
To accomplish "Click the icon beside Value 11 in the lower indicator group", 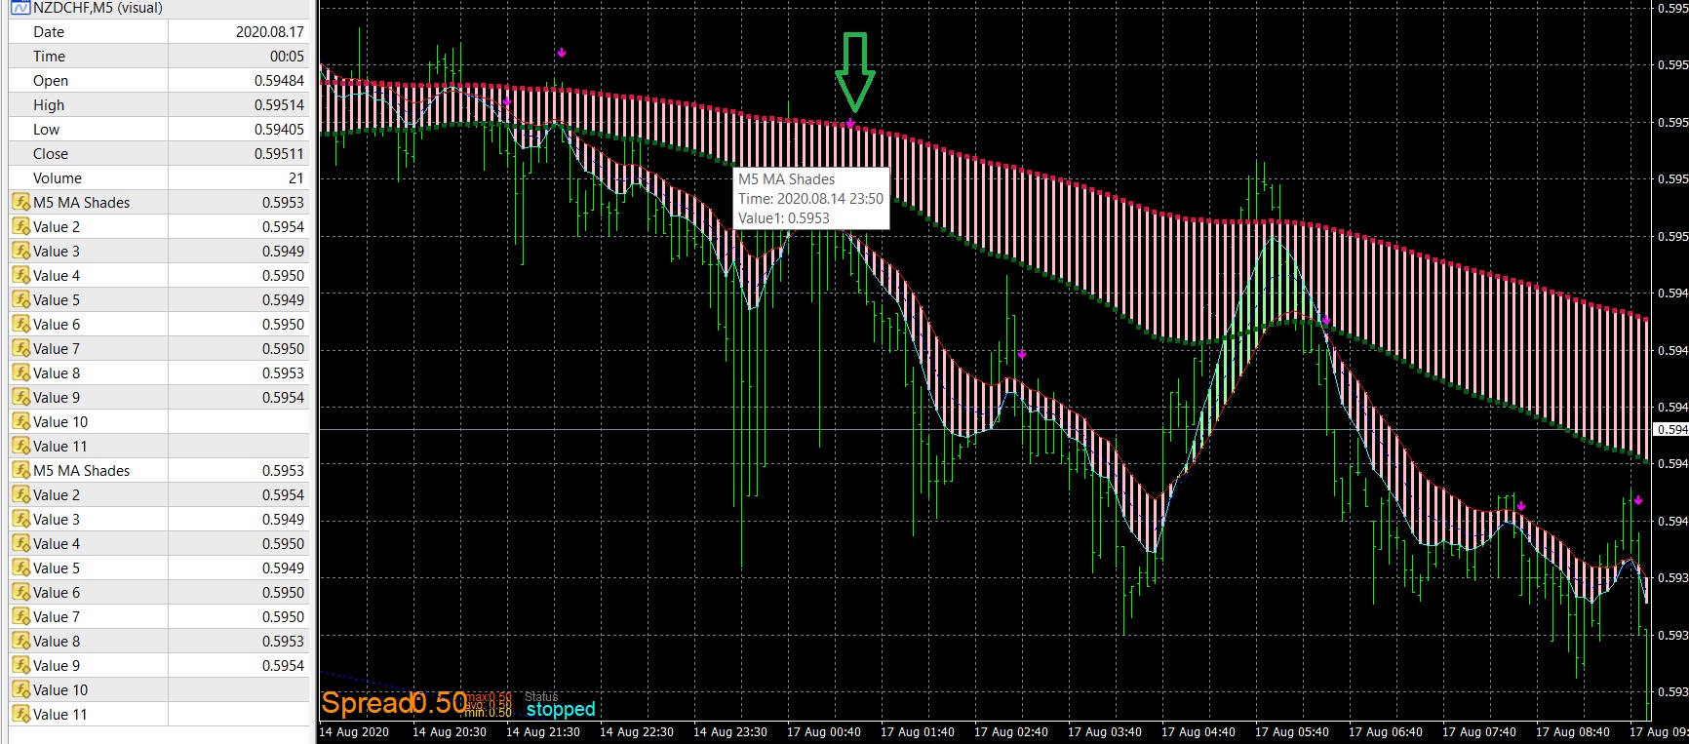I will coord(20,715).
